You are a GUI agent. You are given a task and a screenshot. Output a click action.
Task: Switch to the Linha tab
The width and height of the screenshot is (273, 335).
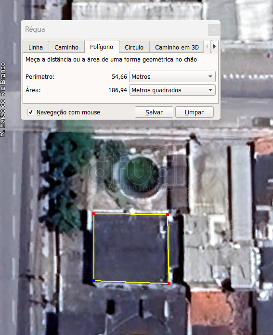point(36,47)
